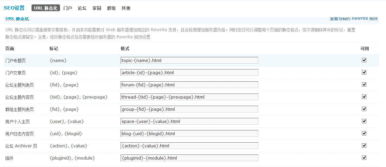Image resolution: width=386 pixels, height=167 pixels.
Task: Click the space-{user}-{value}.html input field
Action: coord(189,121)
